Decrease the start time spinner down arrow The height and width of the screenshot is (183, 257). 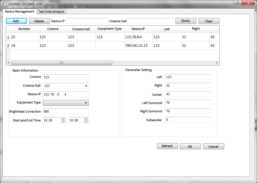[63, 122]
